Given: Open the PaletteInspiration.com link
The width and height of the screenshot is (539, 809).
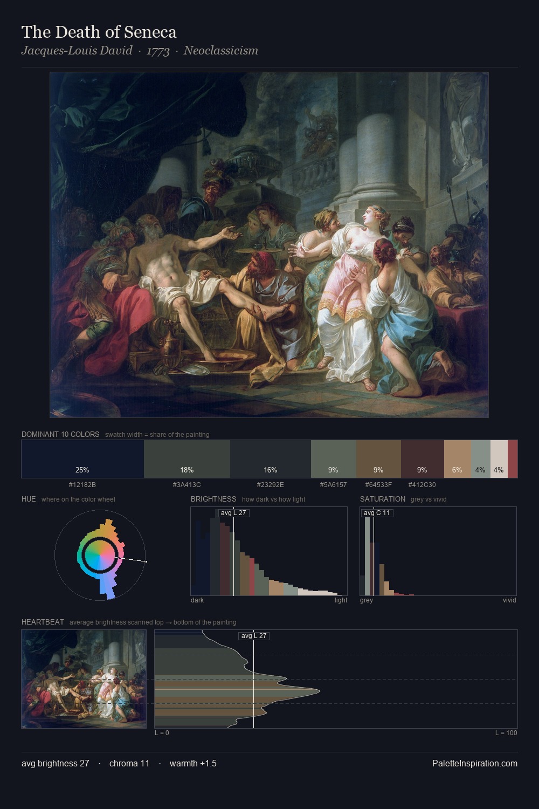Looking at the screenshot, I should pyautogui.click(x=475, y=763).
